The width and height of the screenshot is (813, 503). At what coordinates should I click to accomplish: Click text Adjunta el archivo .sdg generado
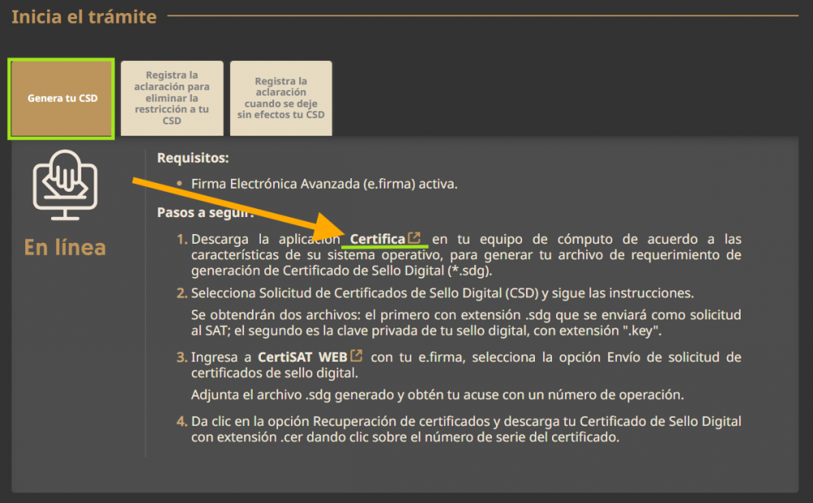pyautogui.click(x=437, y=395)
